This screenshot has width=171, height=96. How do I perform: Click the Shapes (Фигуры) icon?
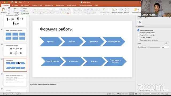tap(120, 10)
